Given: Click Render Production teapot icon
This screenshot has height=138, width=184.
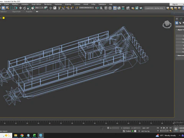Looking at the screenshot, I should (x=141, y=8).
